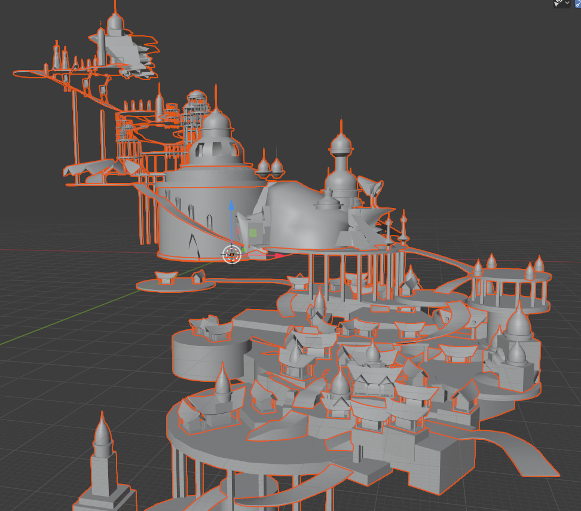Image resolution: width=581 pixels, height=511 pixels.
Task: Click the green square plane gizmo handle
Action: [253, 232]
